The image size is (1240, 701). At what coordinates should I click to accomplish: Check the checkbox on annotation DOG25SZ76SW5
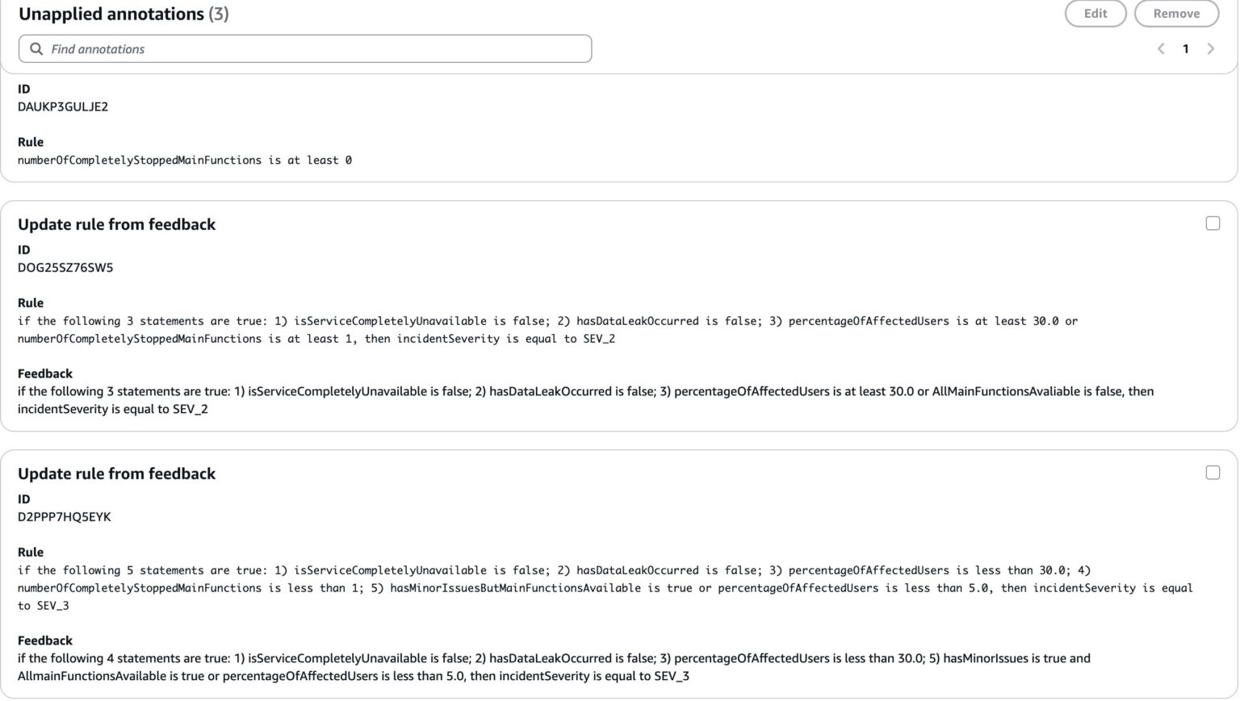tap(1212, 223)
